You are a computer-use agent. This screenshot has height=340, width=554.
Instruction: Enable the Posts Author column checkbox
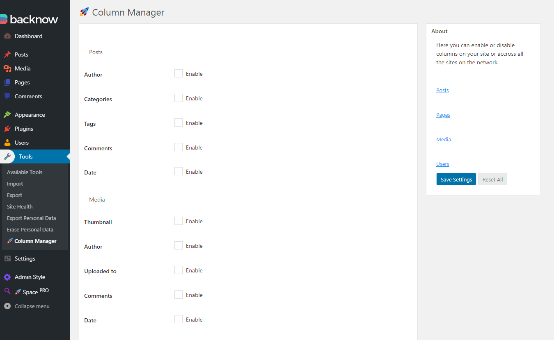point(179,73)
